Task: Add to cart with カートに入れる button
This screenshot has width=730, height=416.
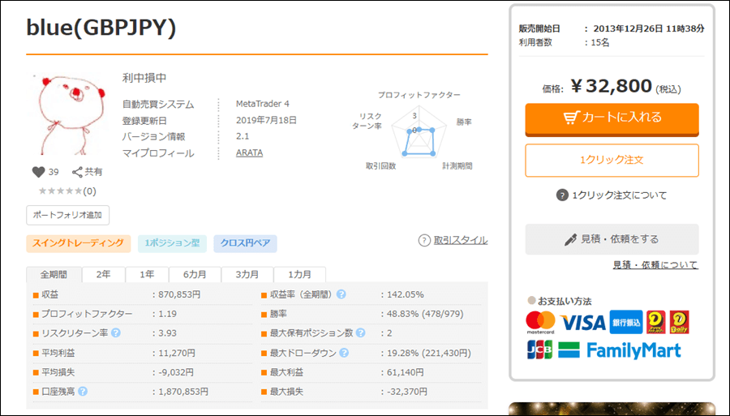Action: click(612, 118)
